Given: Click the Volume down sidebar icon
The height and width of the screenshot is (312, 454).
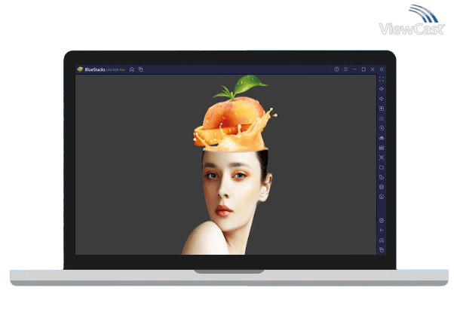Looking at the screenshot, I should pos(382,99).
